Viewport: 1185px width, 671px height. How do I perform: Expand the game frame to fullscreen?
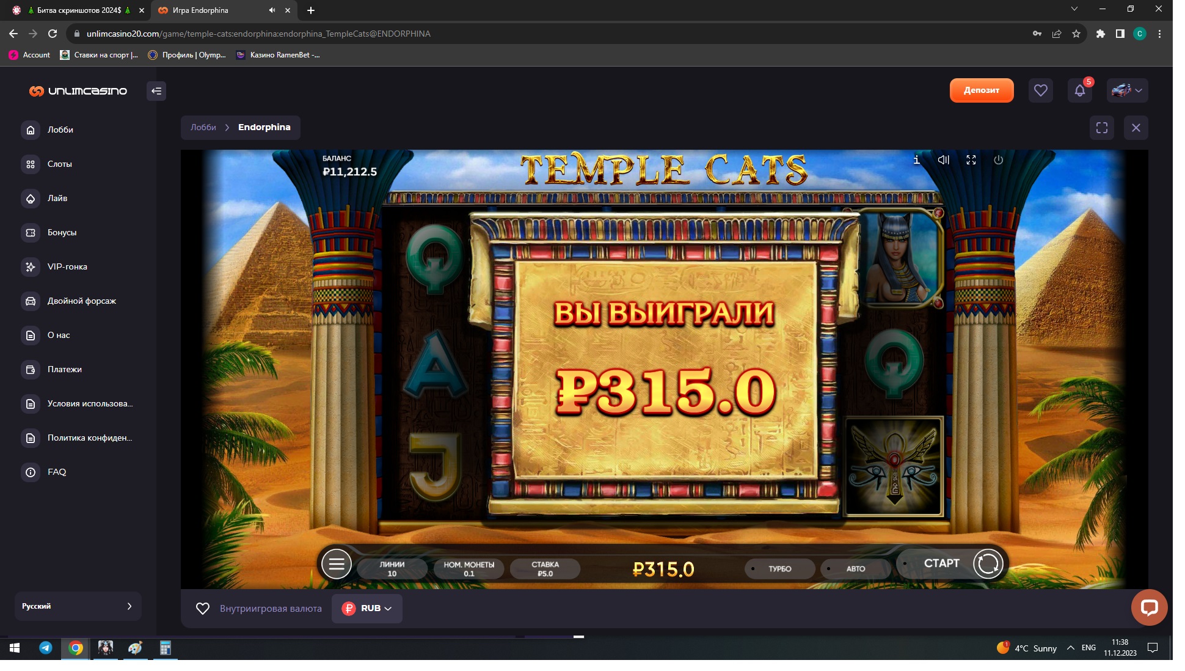1101,128
